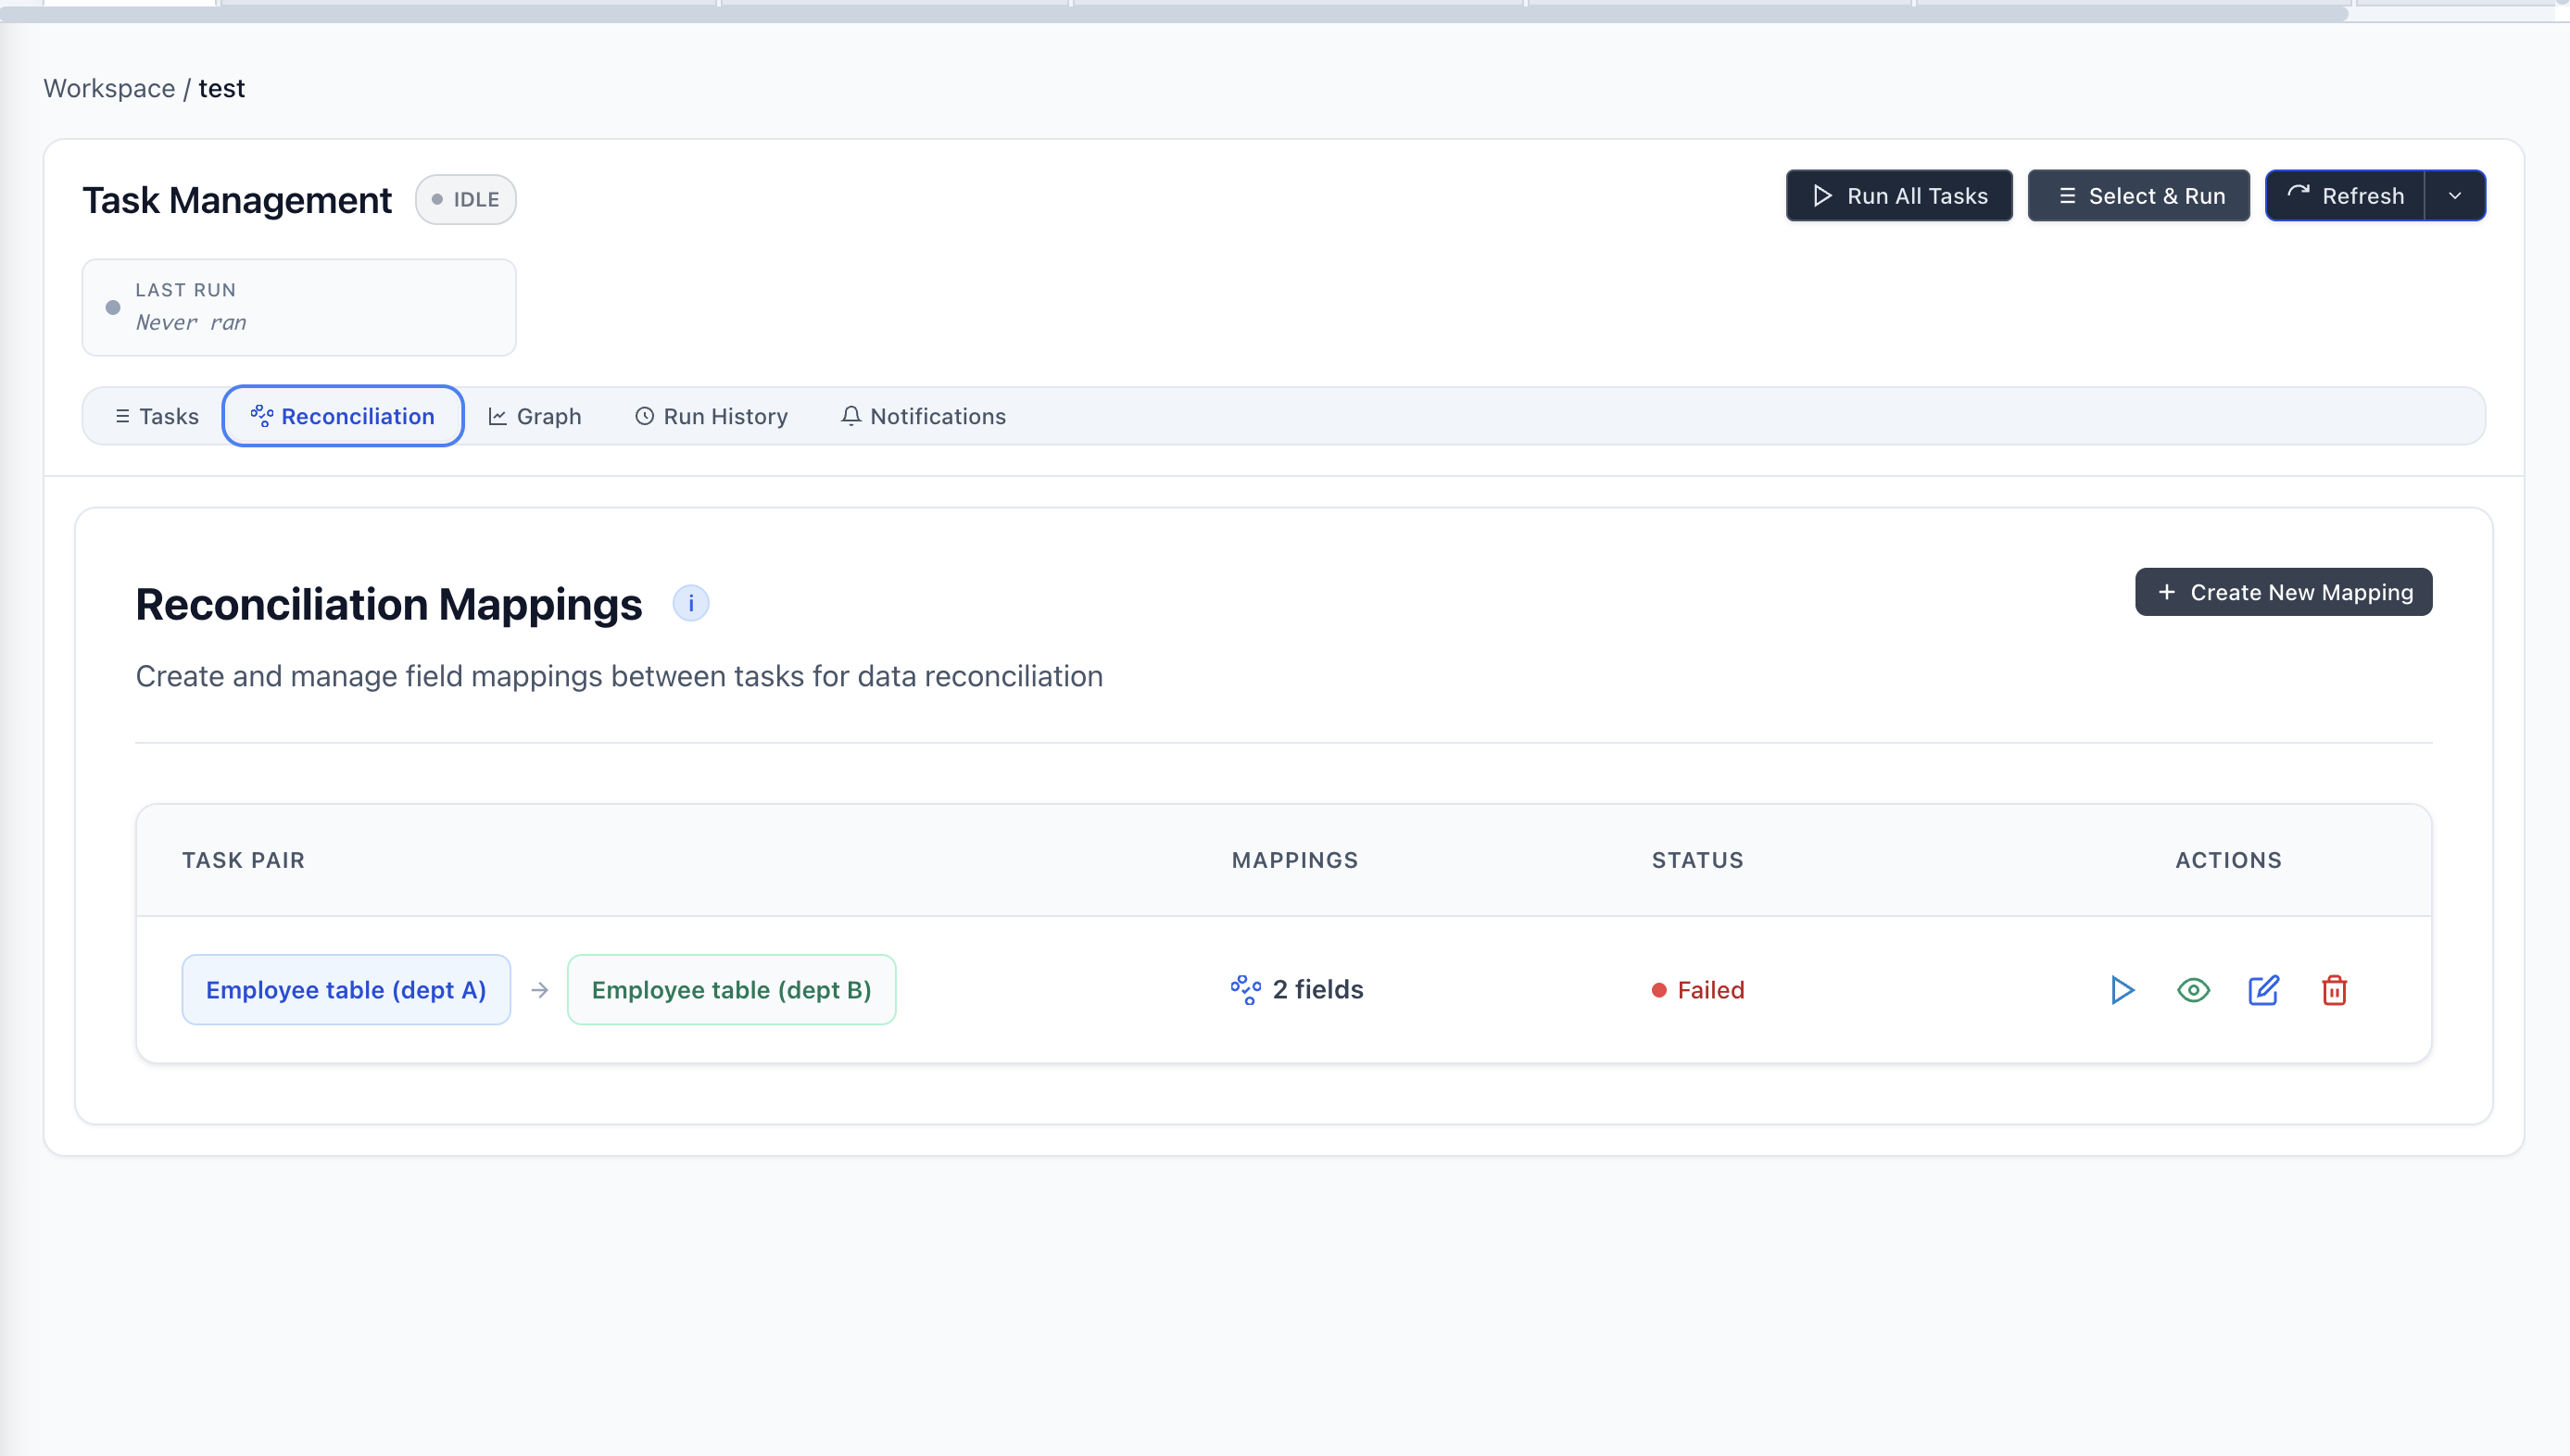2570x1456 pixels.
Task: Create New Mapping
Action: pos(2283,592)
